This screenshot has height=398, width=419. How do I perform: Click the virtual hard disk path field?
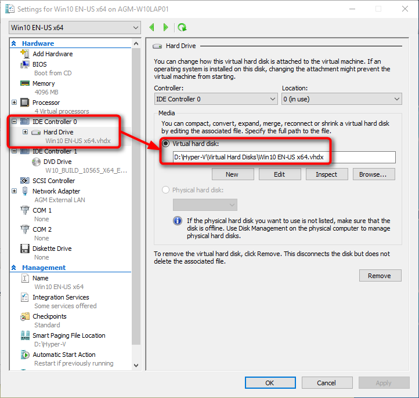[x=284, y=157]
